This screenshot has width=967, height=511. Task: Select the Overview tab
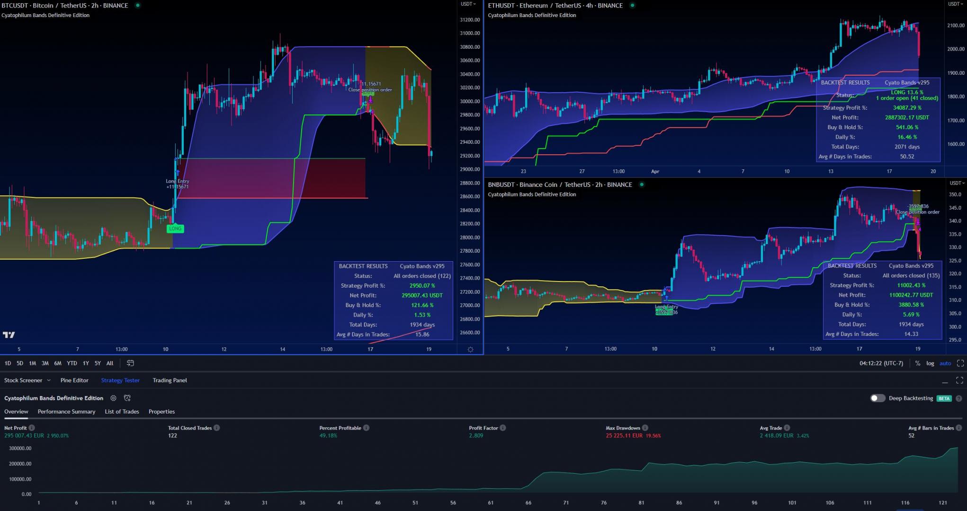click(16, 412)
